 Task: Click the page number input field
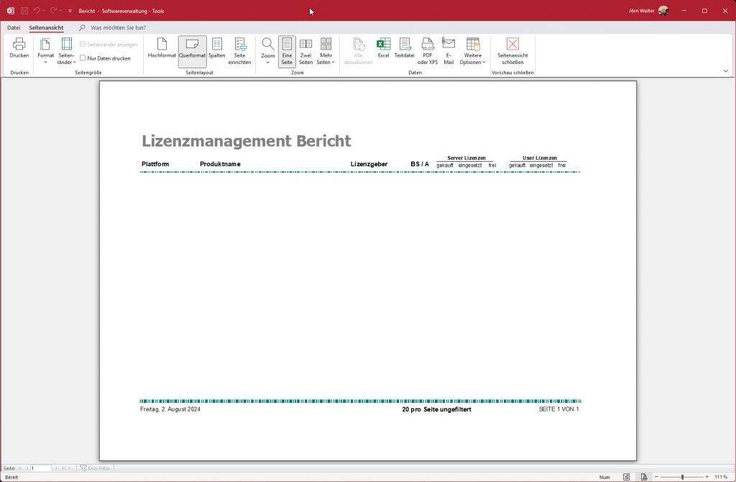click(x=40, y=468)
